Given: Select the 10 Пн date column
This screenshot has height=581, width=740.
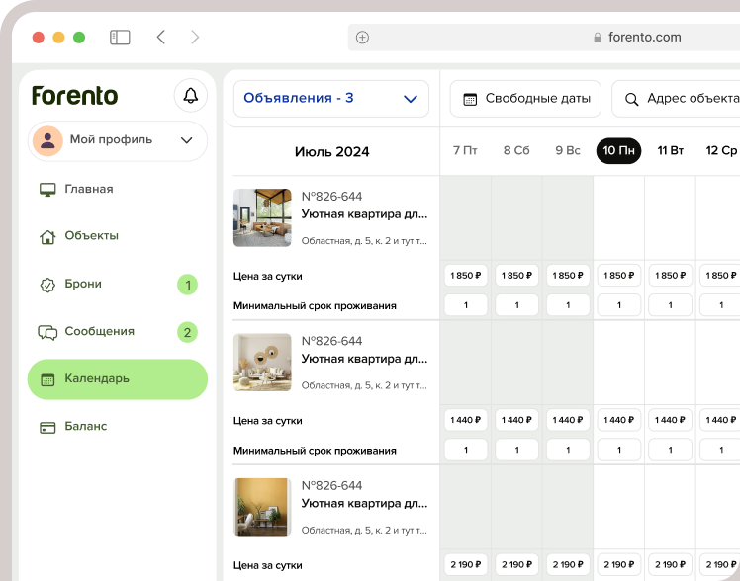Looking at the screenshot, I should 618,151.
